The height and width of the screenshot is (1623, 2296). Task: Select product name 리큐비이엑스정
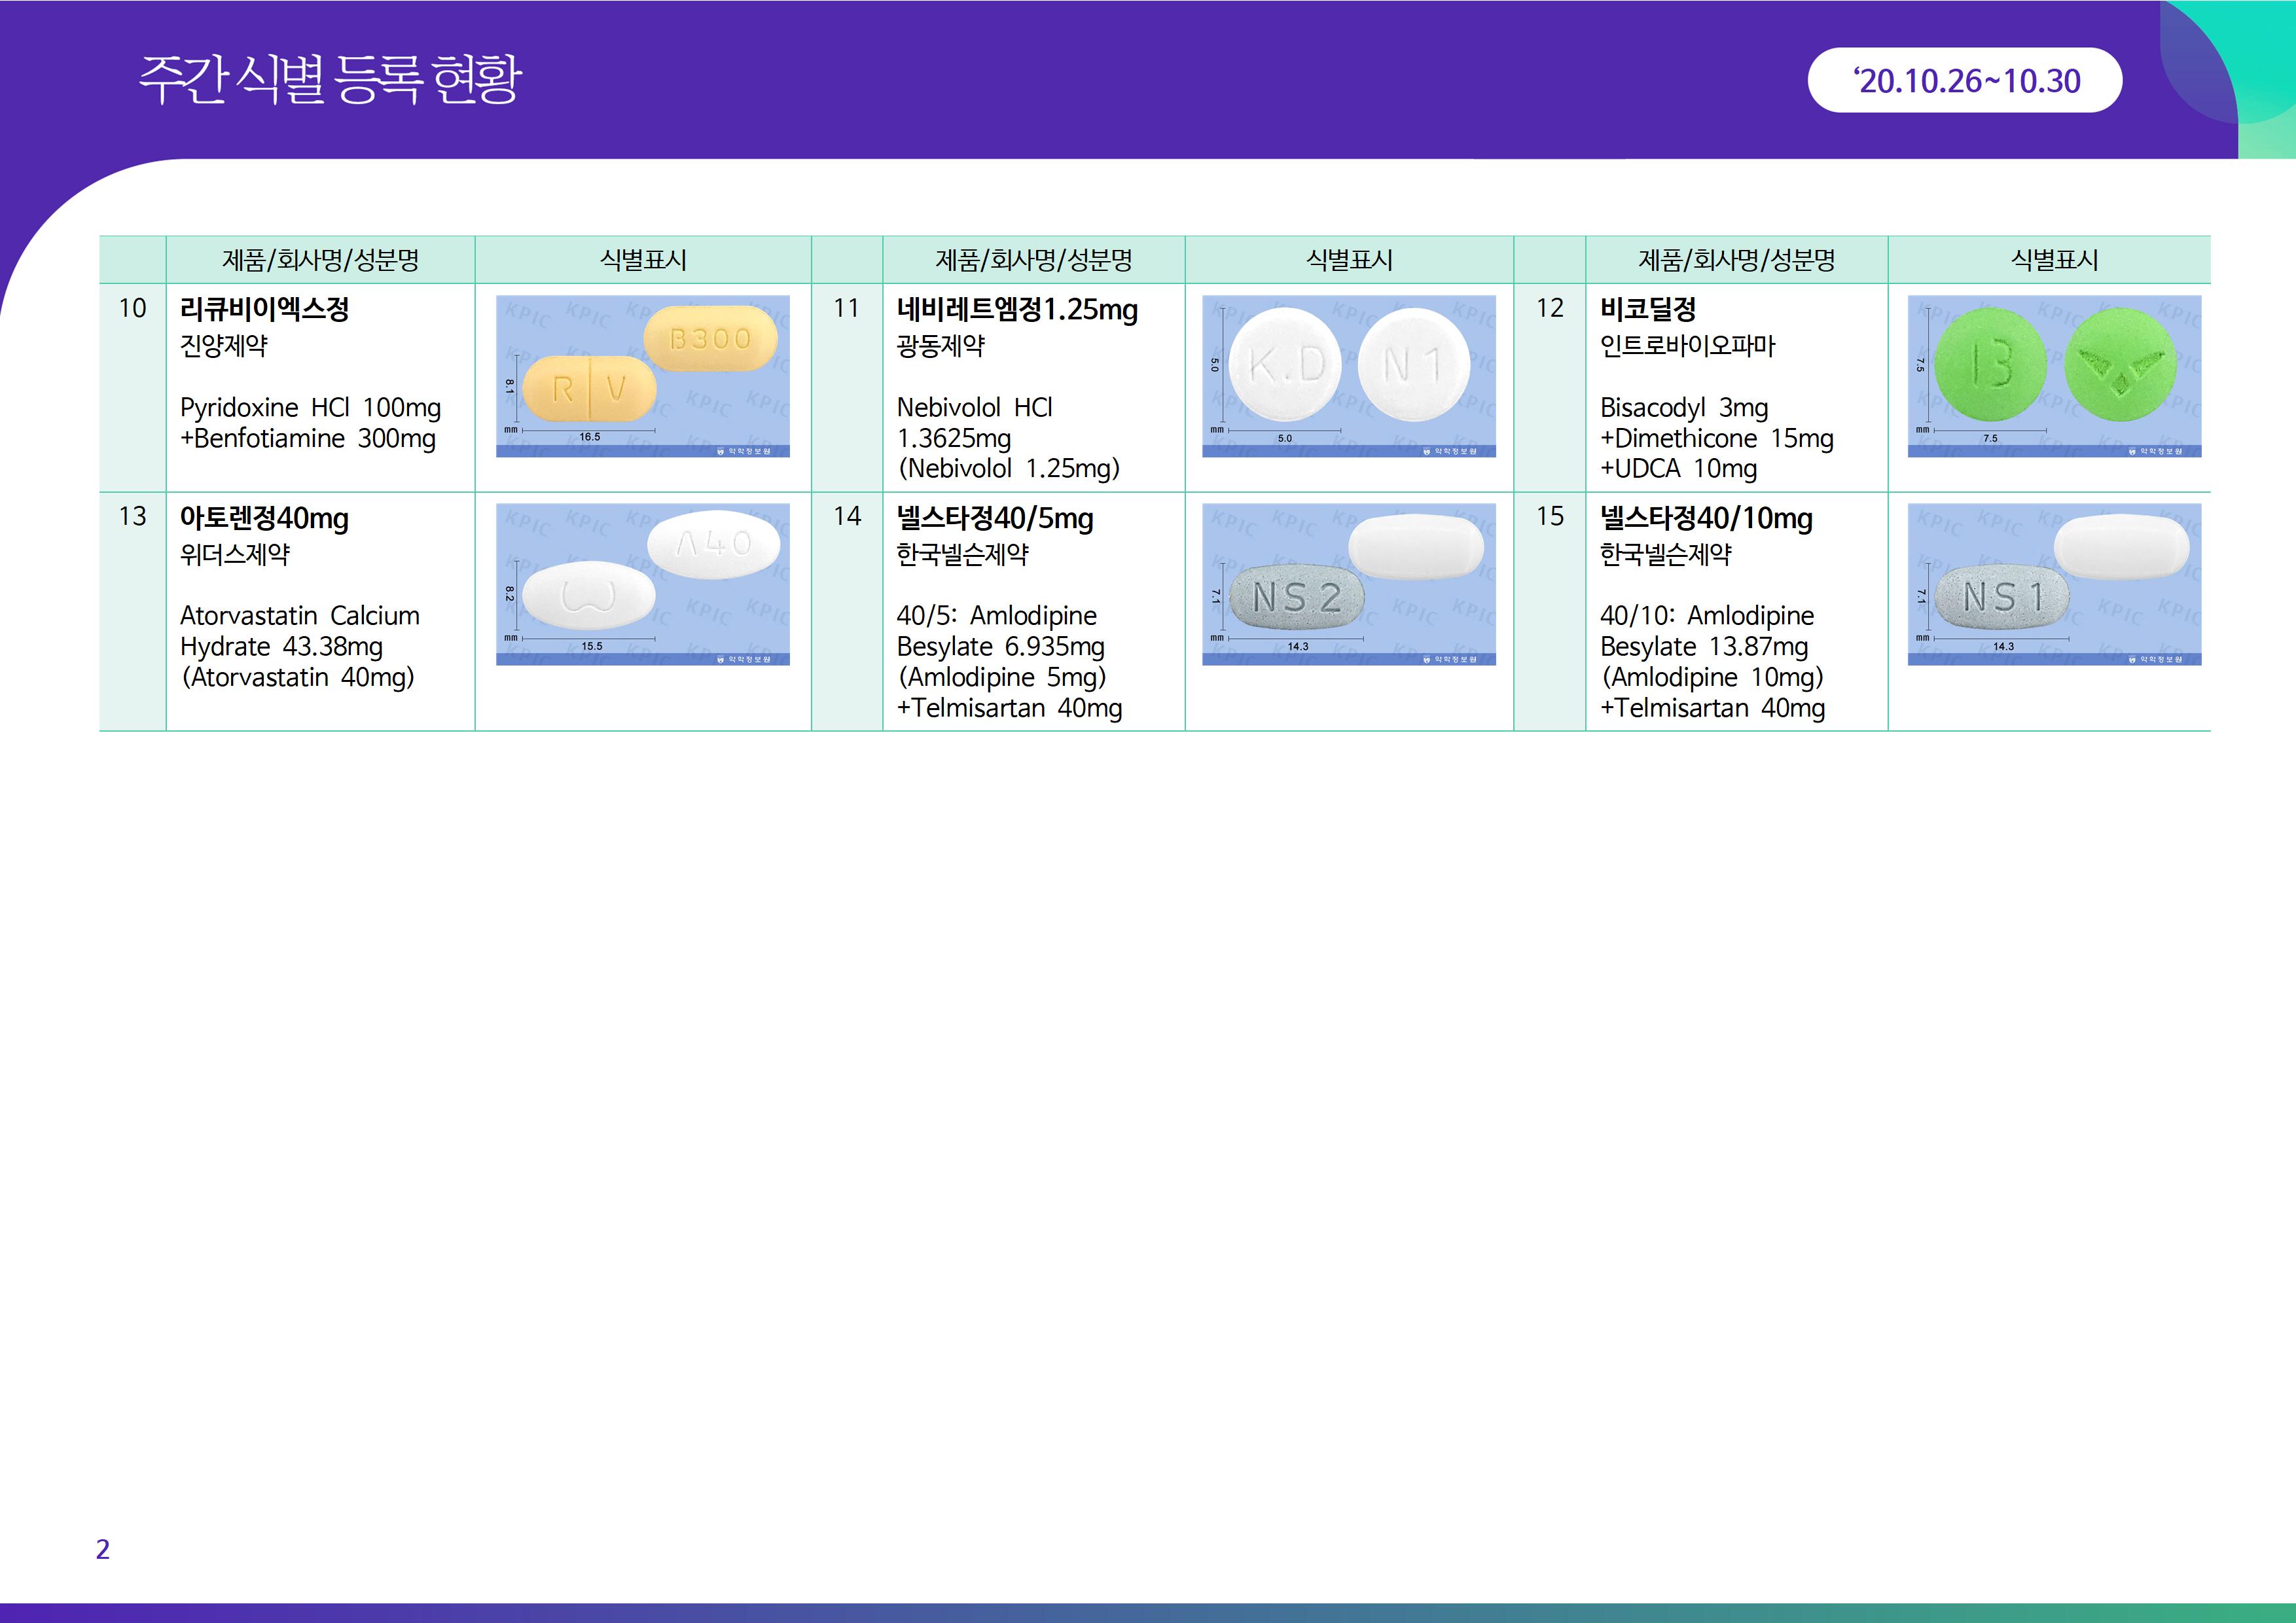(264, 309)
